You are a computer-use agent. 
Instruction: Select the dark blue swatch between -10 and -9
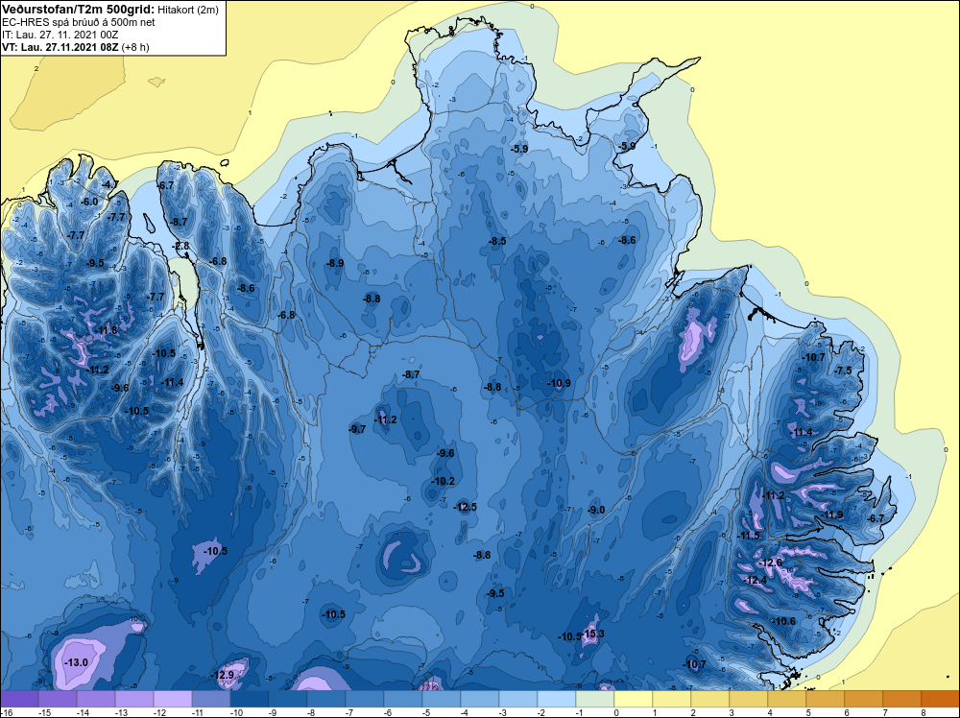tap(250, 699)
